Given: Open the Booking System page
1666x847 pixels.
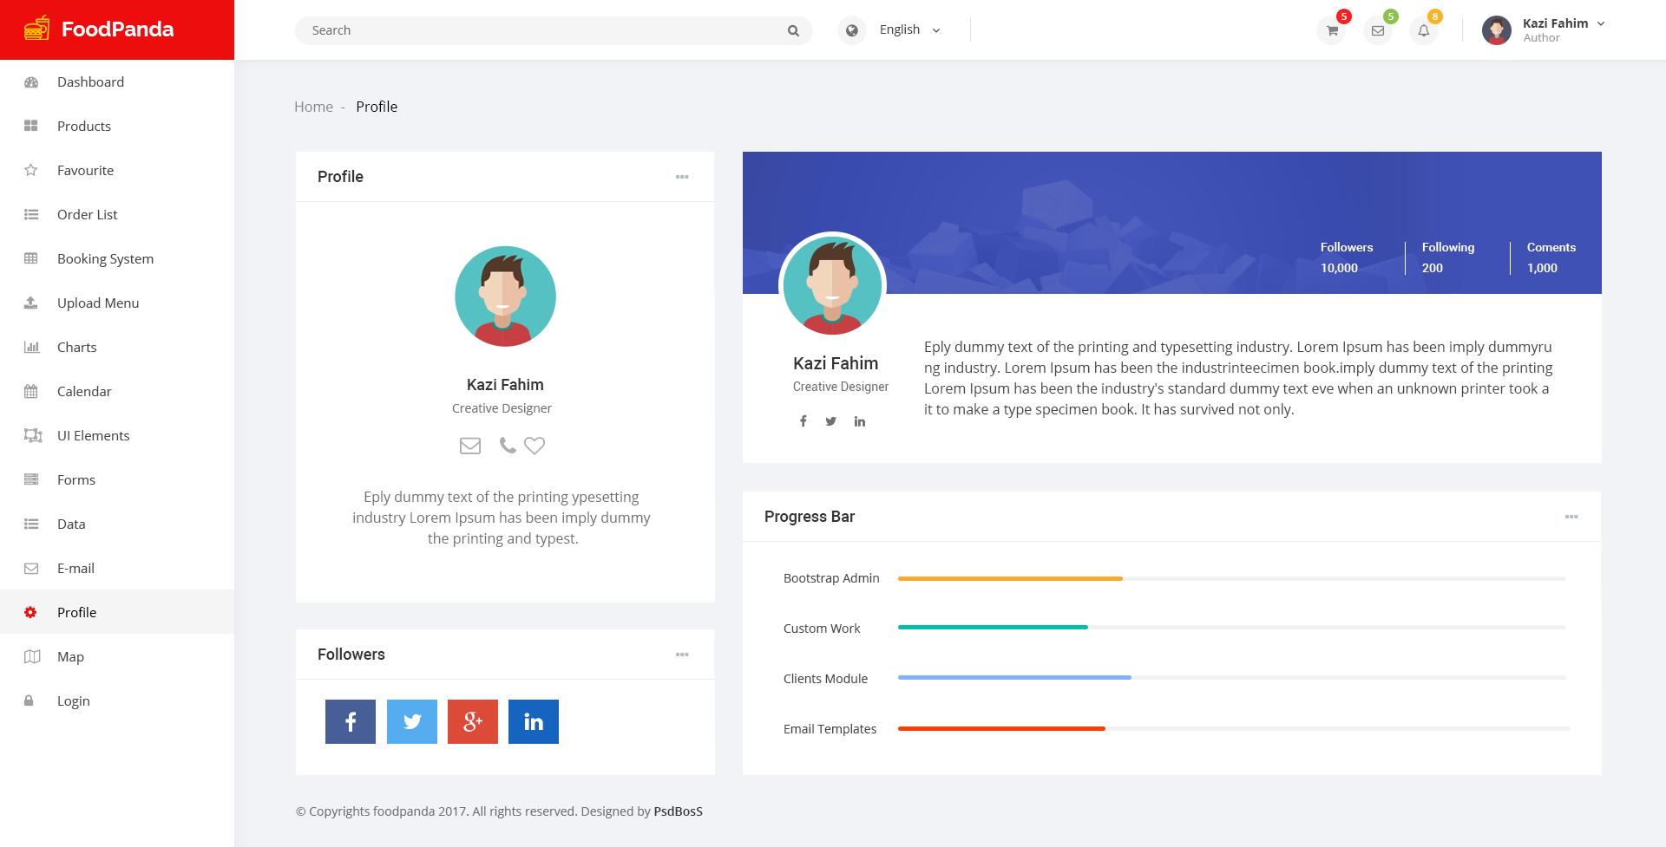Looking at the screenshot, I should [x=105, y=258].
